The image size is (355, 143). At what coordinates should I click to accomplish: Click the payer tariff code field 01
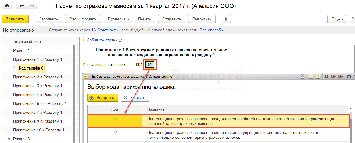click(150, 65)
